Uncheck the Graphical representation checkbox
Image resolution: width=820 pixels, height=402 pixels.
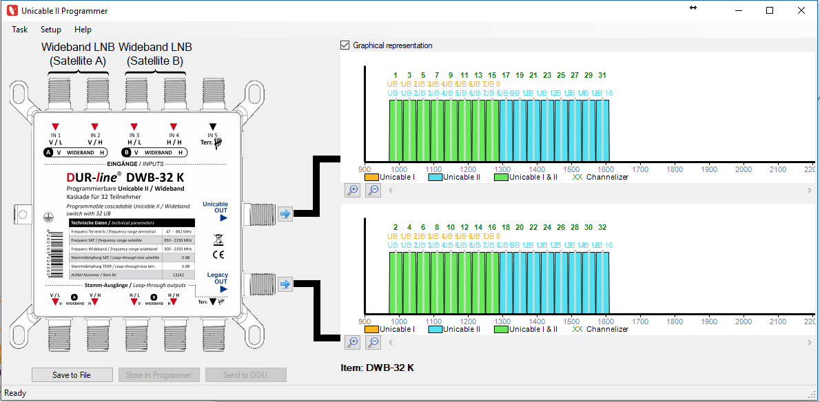click(345, 45)
